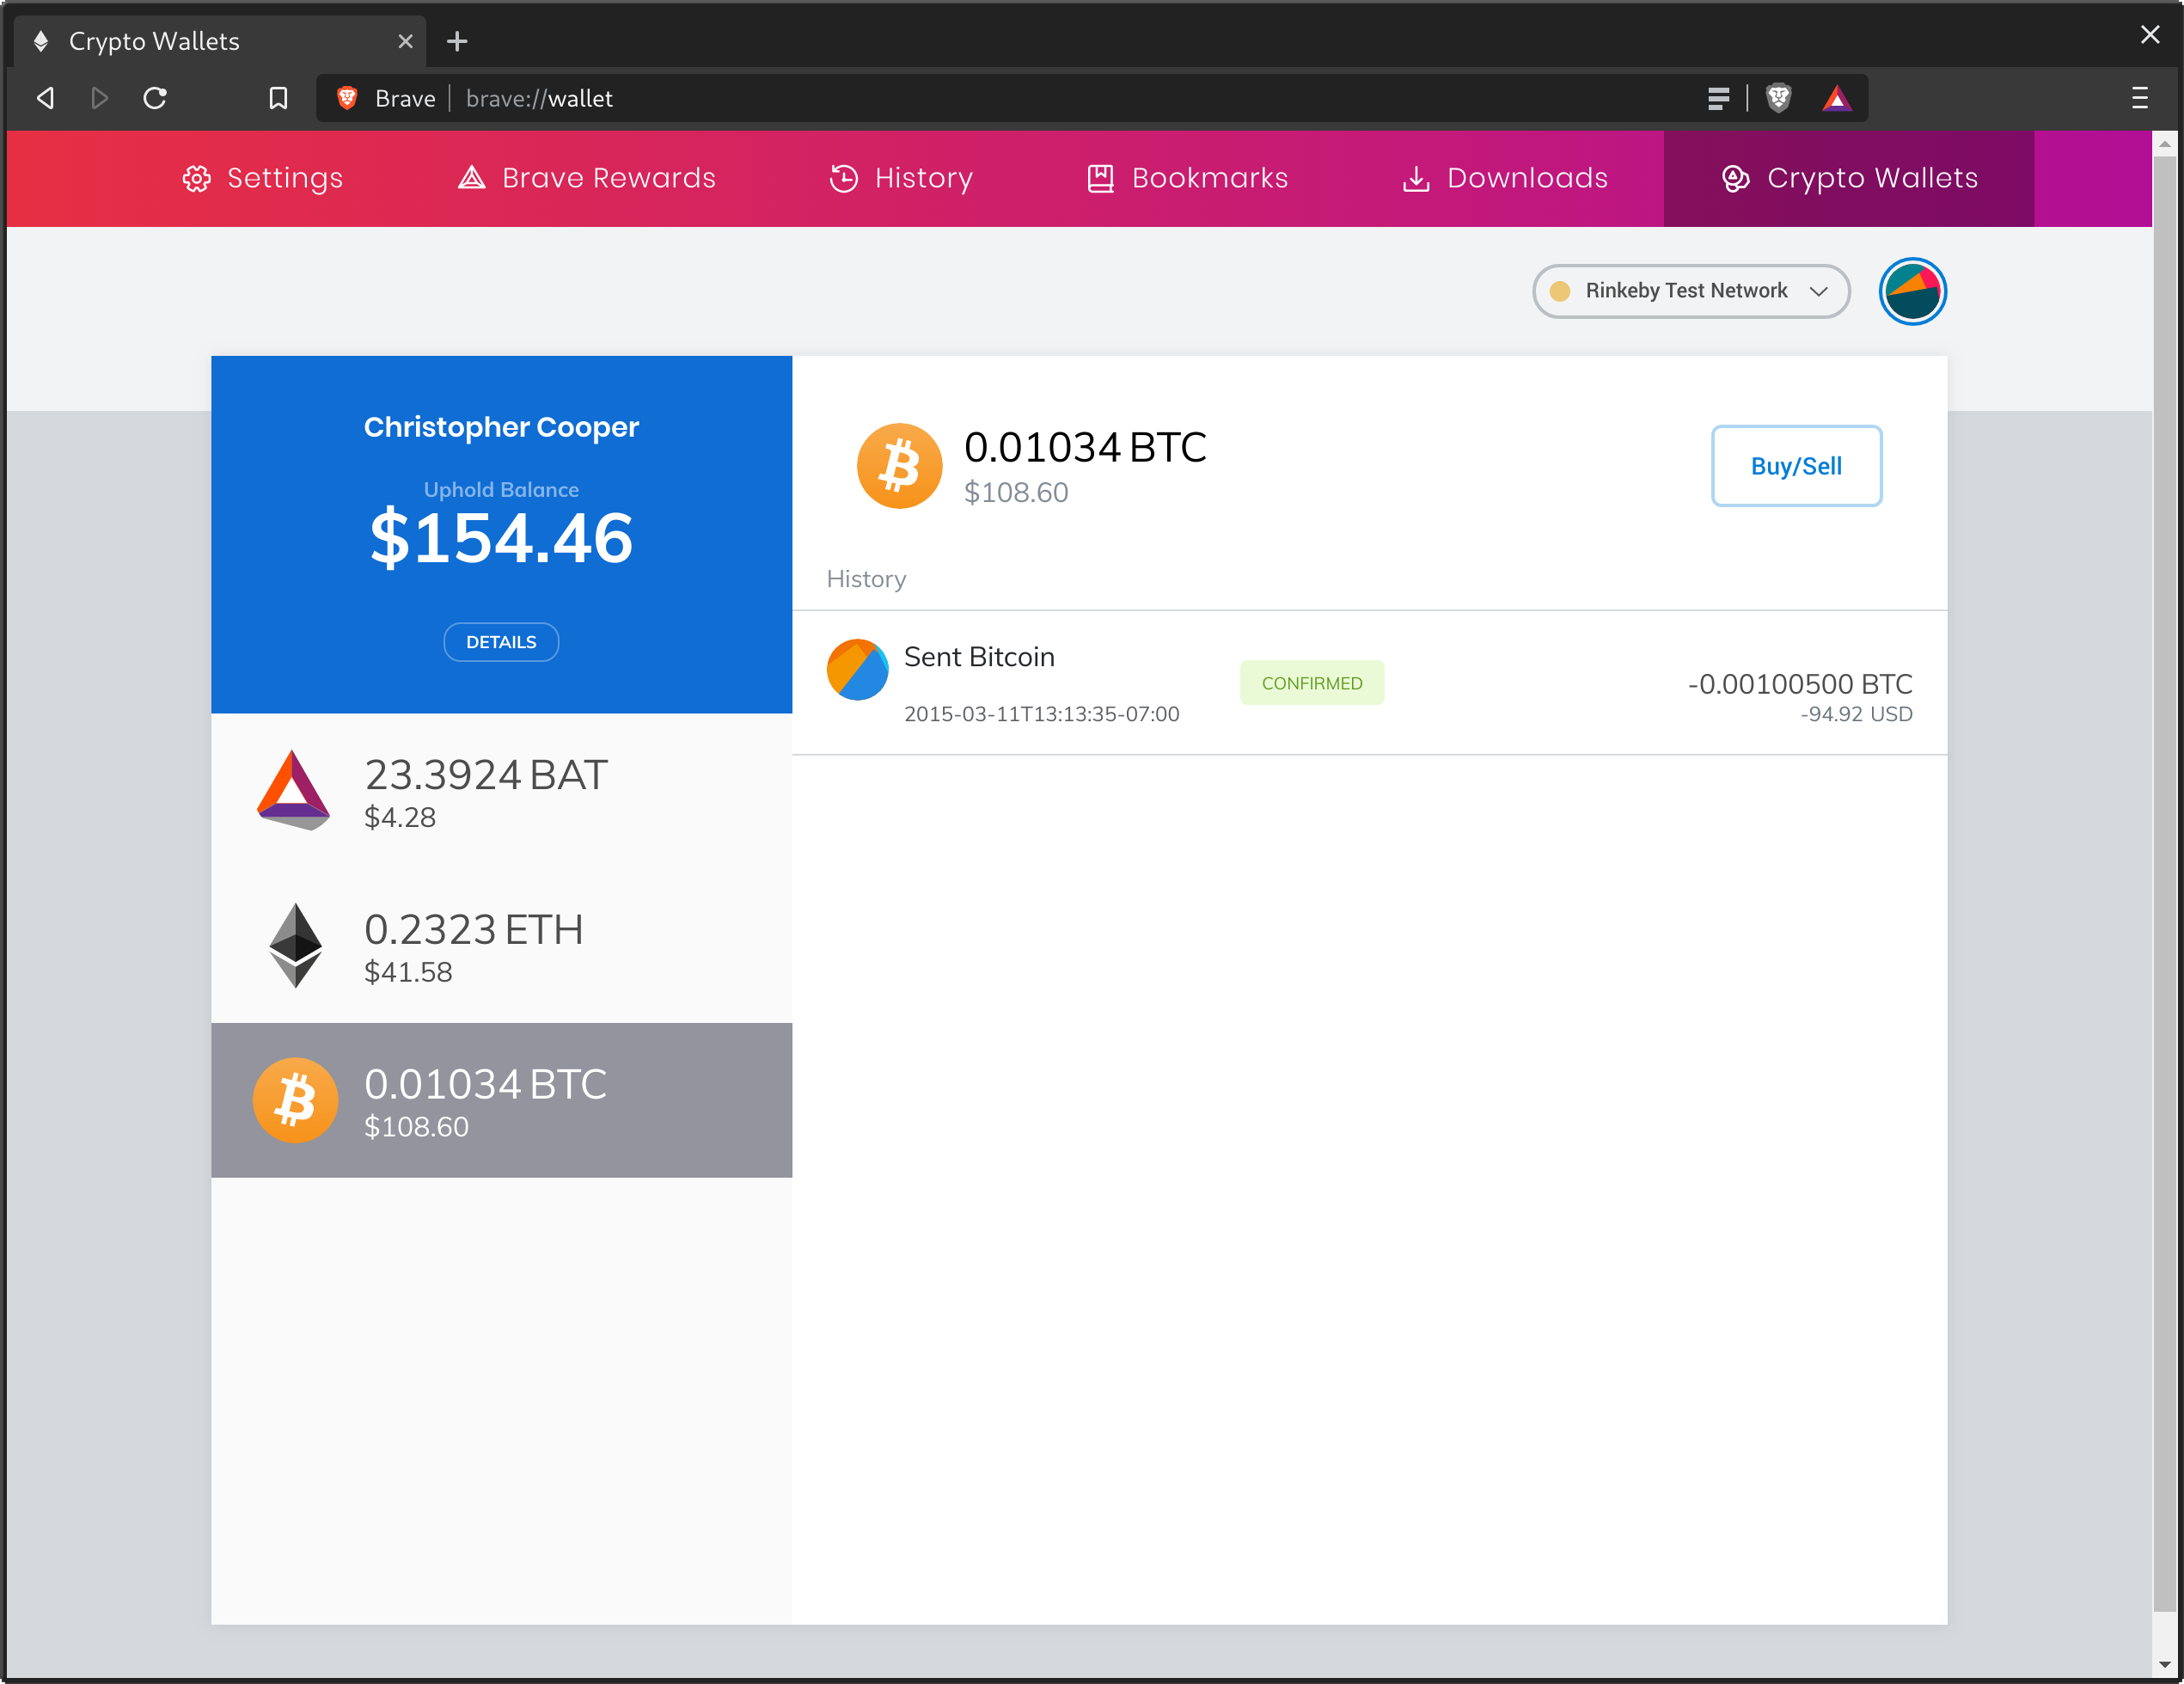Open the Downloads tab
2184x1684 pixels.
pos(1505,178)
